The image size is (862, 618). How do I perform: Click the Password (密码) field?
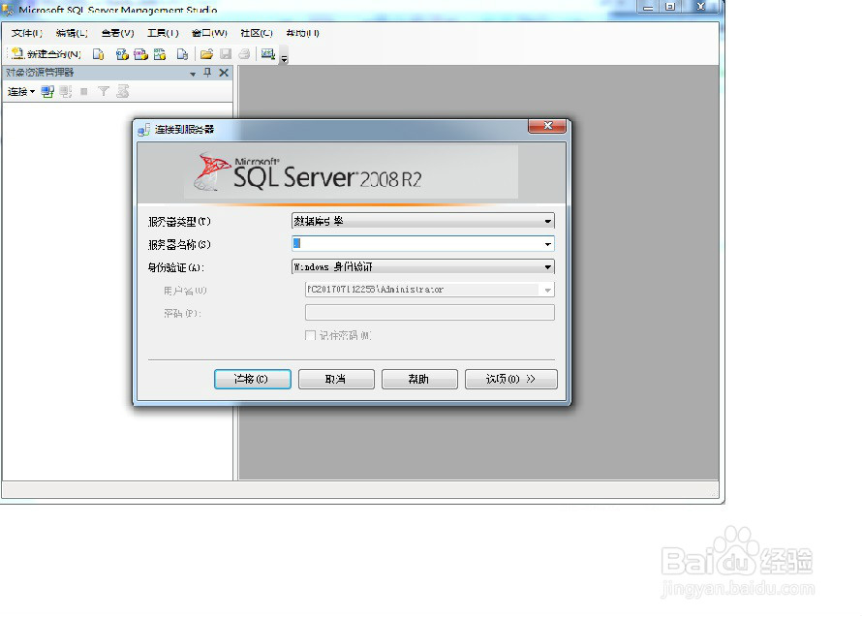[430, 313]
